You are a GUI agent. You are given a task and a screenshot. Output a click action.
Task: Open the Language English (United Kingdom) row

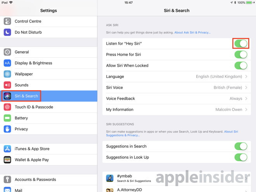[176, 76]
